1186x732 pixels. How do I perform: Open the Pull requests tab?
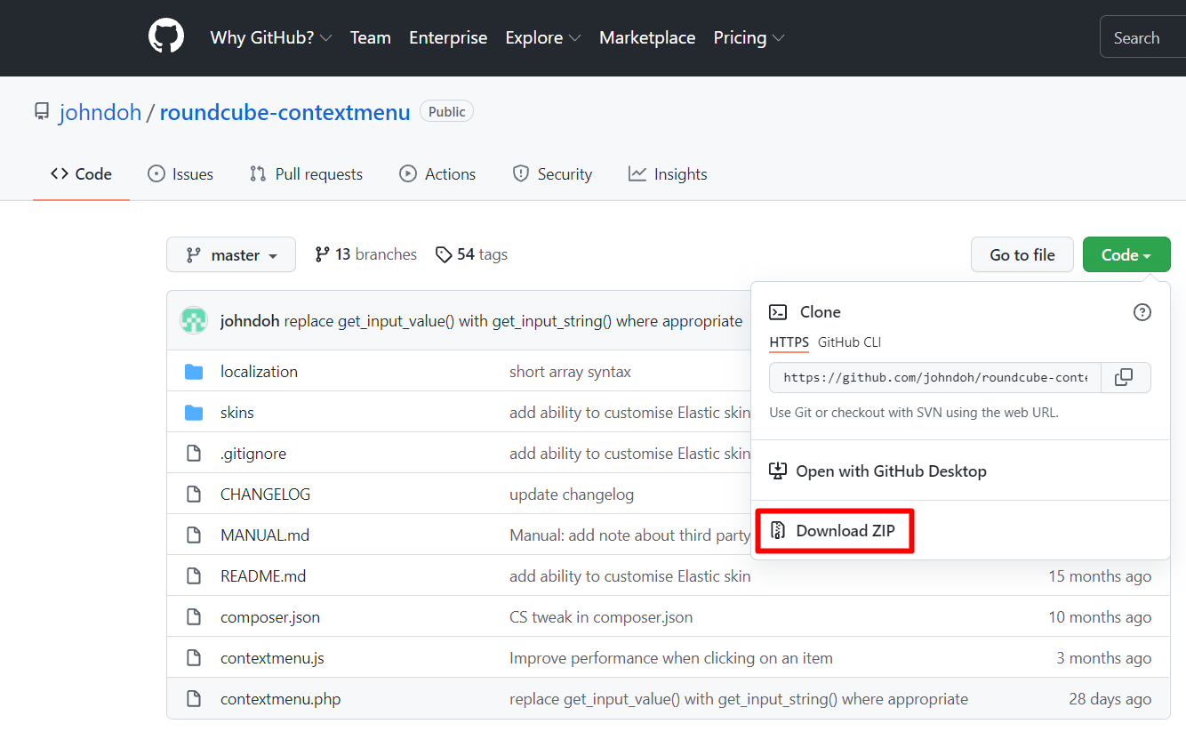pyautogui.click(x=307, y=174)
